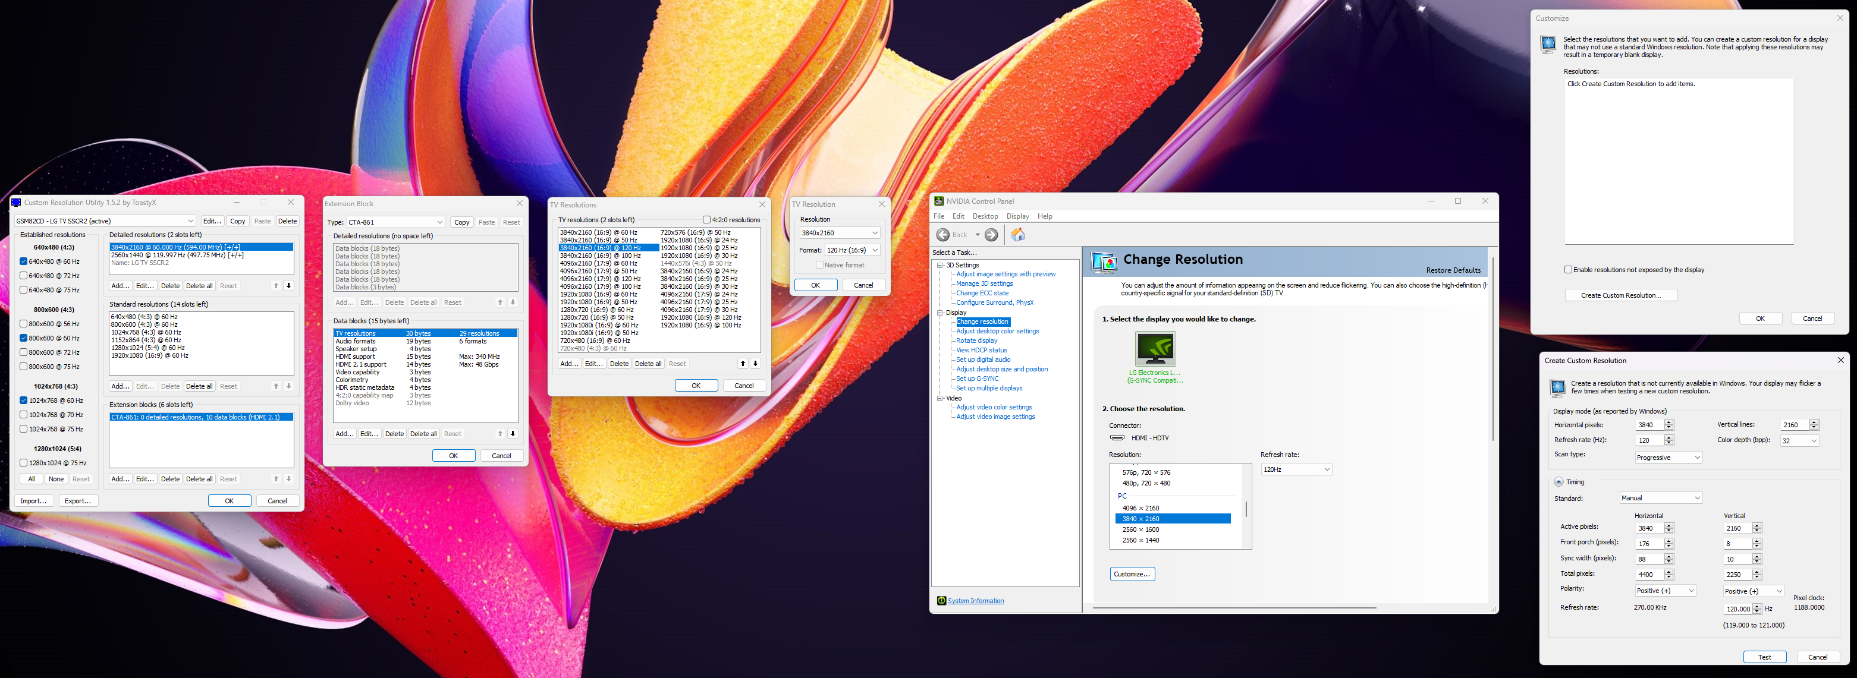
Task: Open the Format 120 Hz (16:9) dropdown
Action: pyautogui.click(x=853, y=250)
